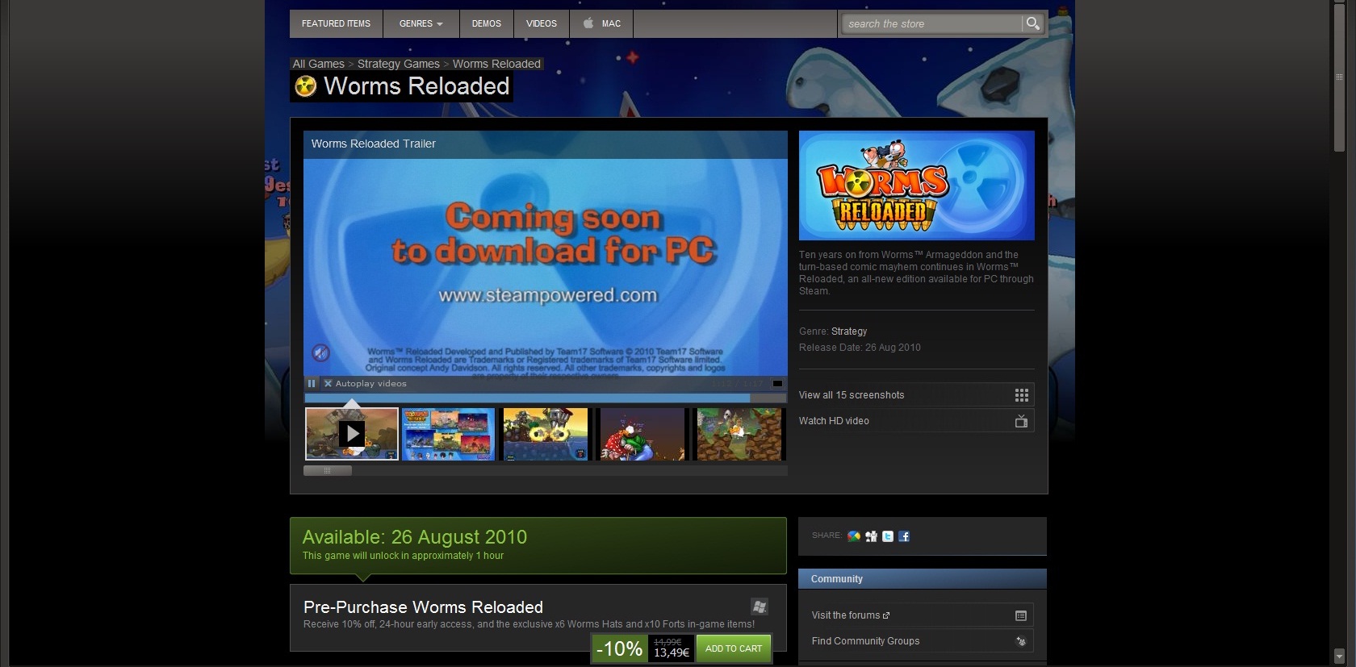
Task: Share on Twitter icon
Action: click(888, 536)
